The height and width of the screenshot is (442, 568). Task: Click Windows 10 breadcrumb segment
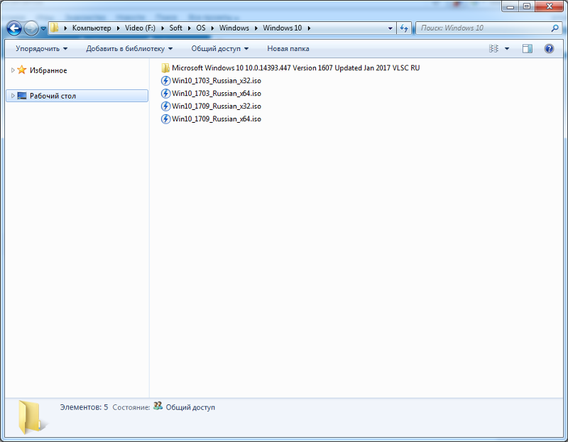point(282,28)
